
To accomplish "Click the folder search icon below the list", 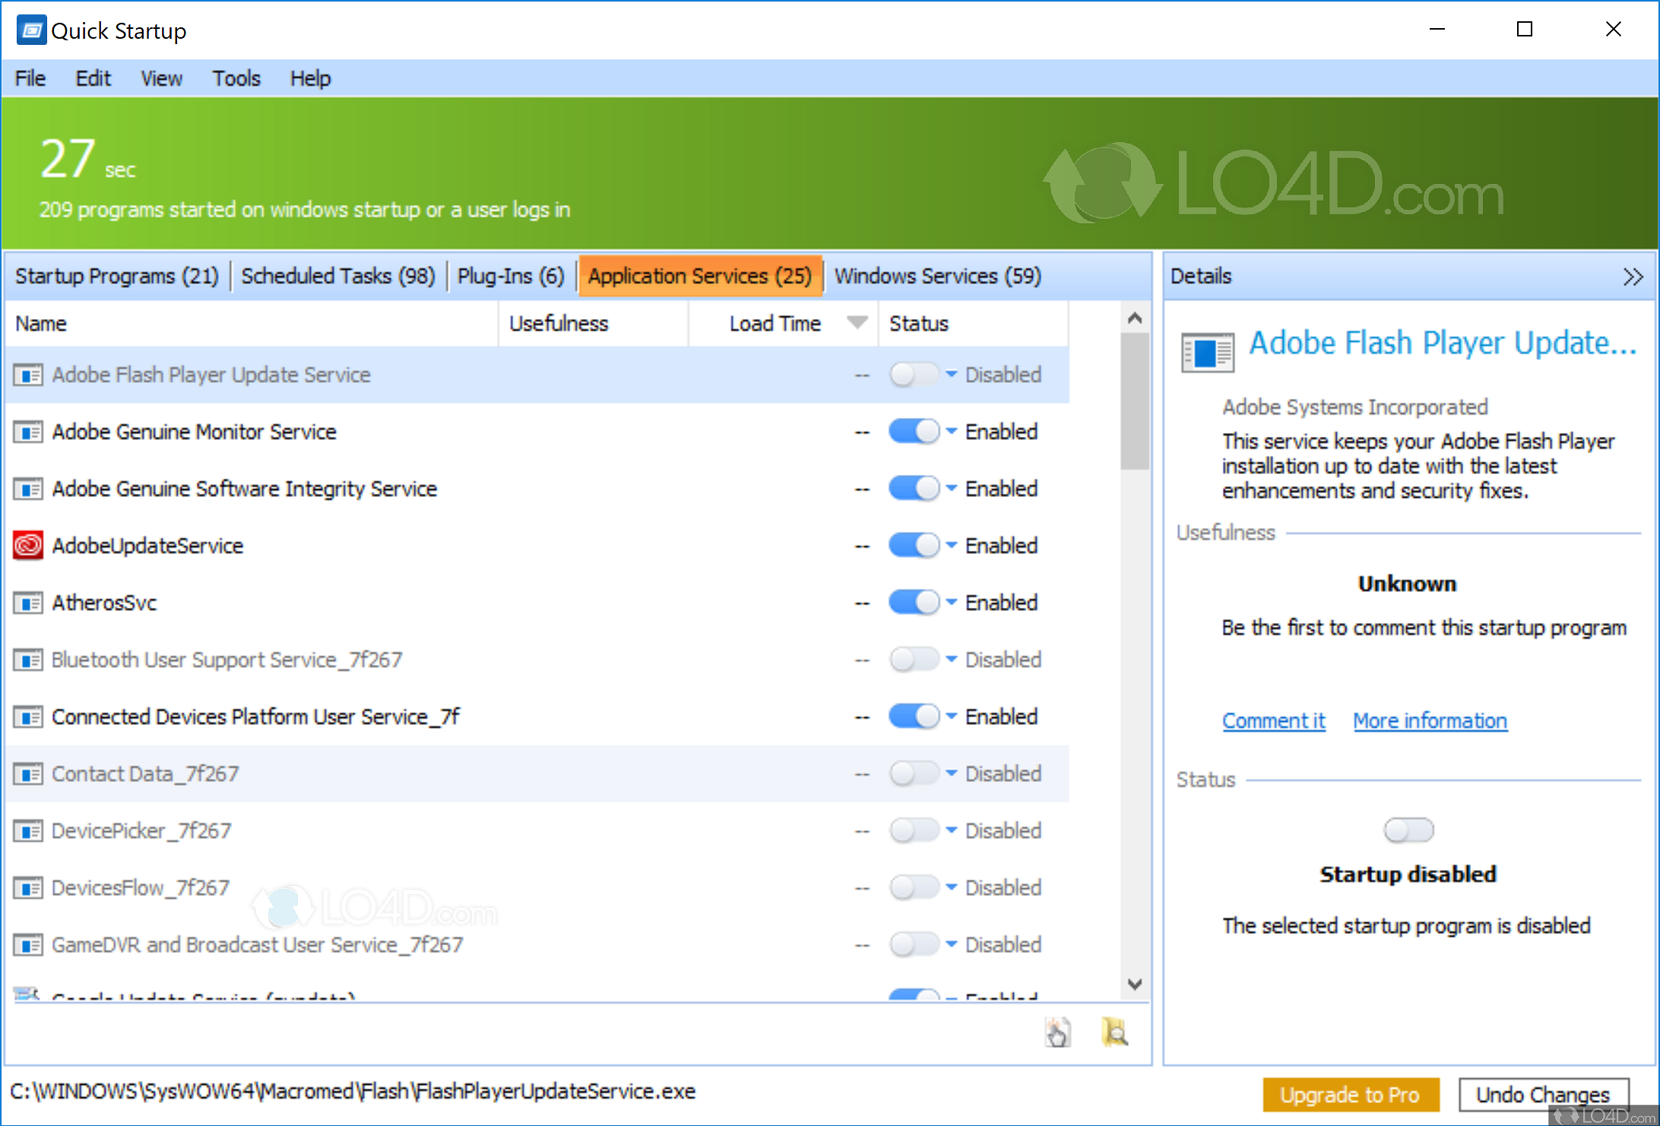I will [x=1115, y=1033].
